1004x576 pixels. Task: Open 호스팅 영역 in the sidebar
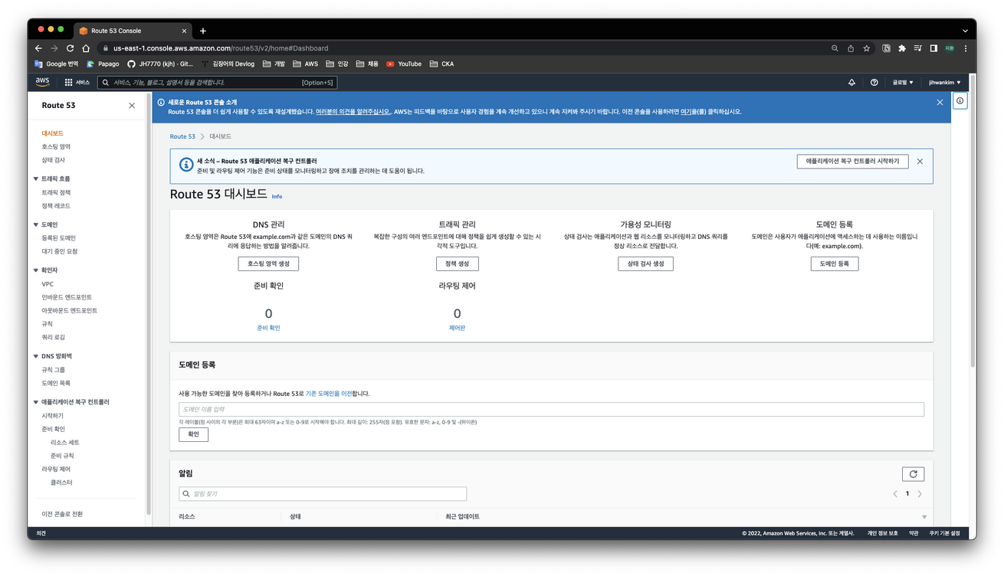click(x=56, y=146)
